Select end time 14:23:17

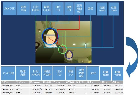(72, 89)
